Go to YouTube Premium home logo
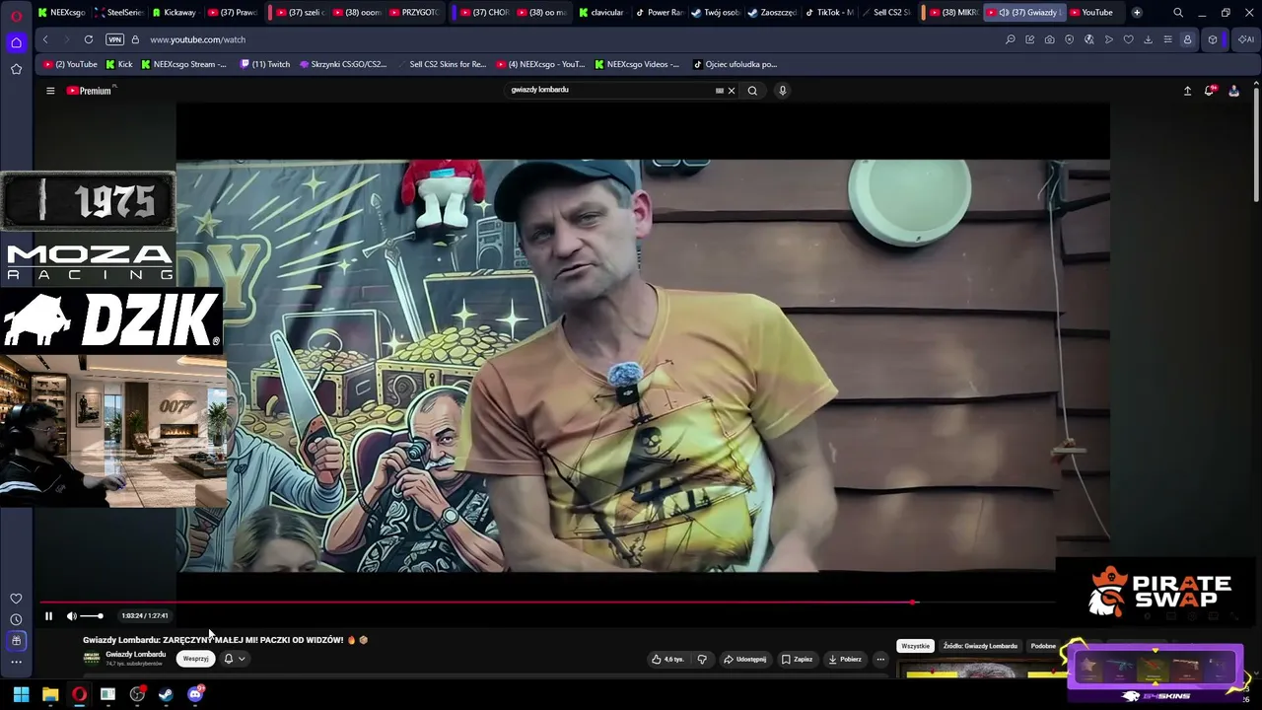Image resolution: width=1262 pixels, height=710 pixels. click(91, 91)
